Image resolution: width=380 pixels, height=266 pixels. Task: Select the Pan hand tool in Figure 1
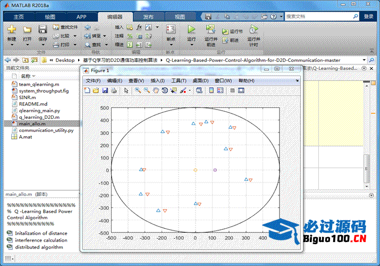tap(156, 90)
